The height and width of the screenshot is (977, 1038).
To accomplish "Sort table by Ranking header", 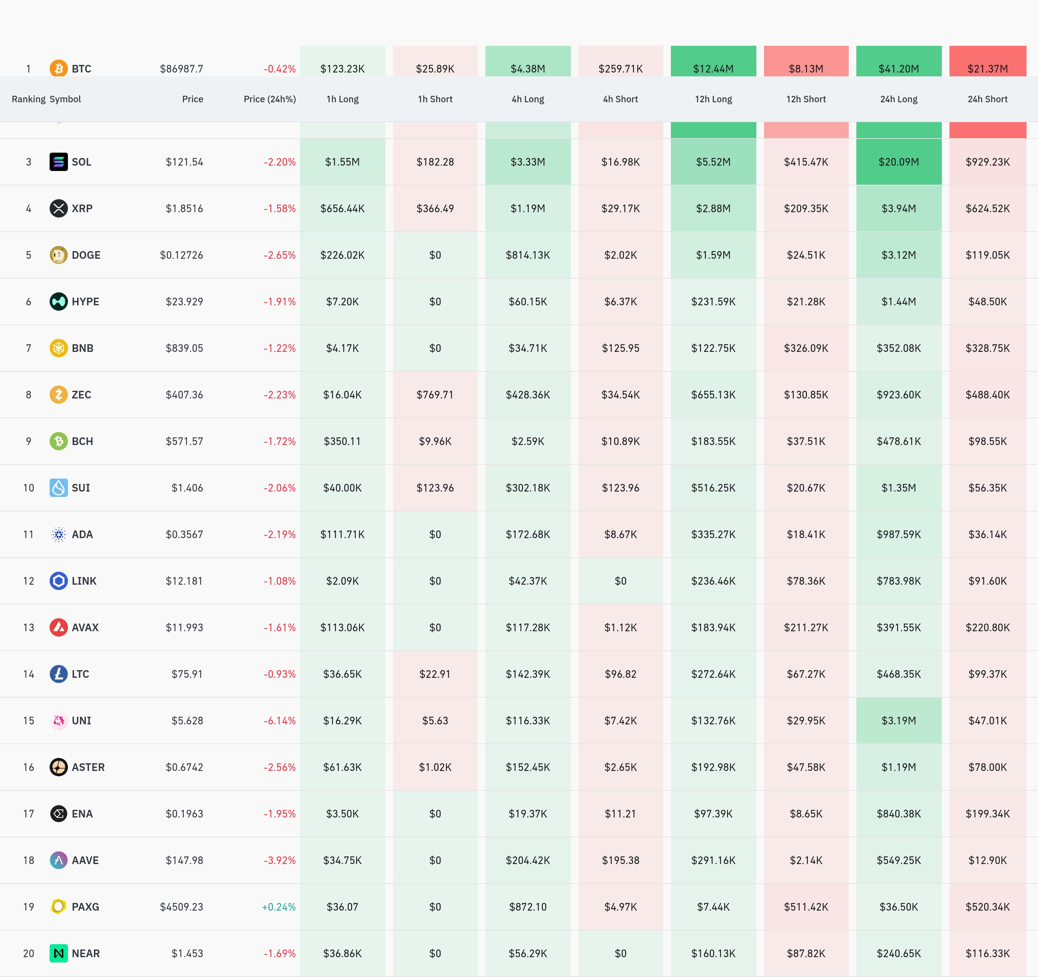I will point(28,99).
